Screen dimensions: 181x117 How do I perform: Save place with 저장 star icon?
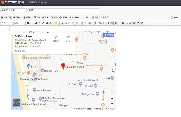(x=68, y=39)
